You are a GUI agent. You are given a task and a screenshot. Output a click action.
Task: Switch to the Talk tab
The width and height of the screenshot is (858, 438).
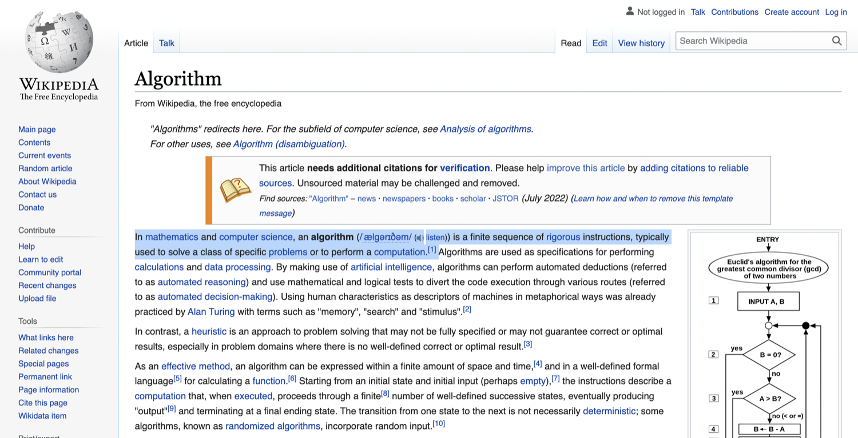point(166,43)
